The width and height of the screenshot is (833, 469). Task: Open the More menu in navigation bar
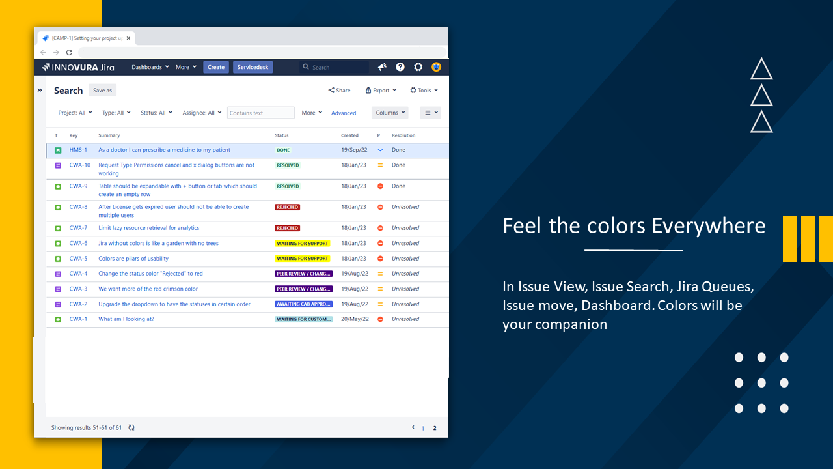185,67
